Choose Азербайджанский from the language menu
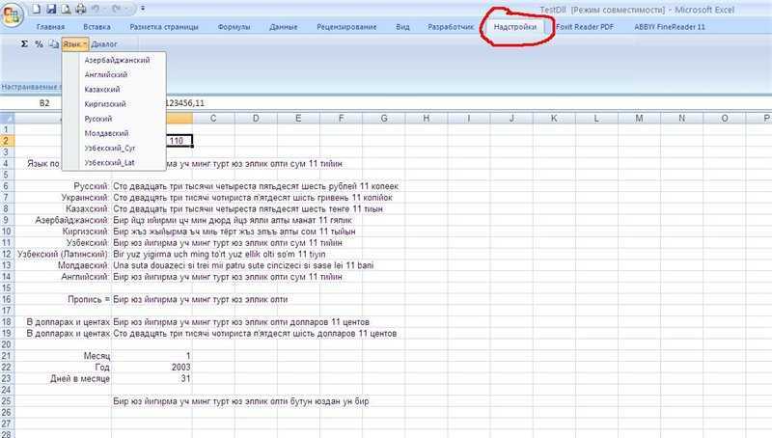 click(x=117, y=60)
